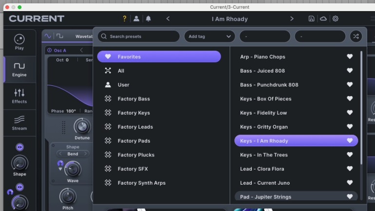The image size is (375, 211).
Task: Unfavorite Keys - In The Trees heart
Action: coord(350,154)
